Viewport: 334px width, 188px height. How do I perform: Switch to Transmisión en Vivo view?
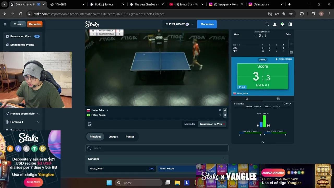pos(211,124)
